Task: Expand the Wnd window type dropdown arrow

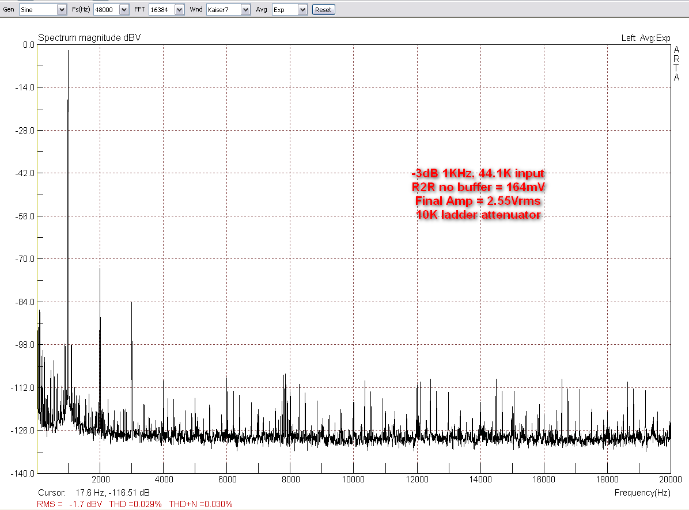Action: [x=245, y=10]
